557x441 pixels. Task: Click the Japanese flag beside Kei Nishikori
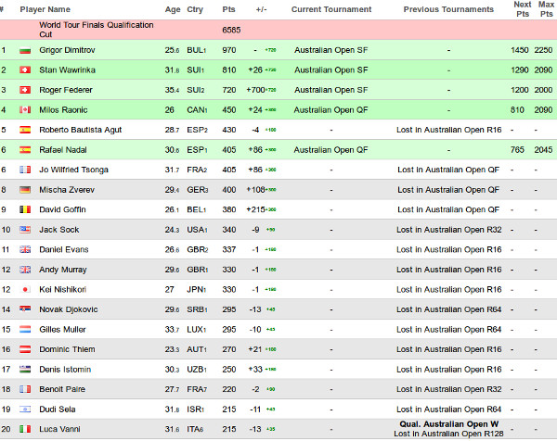coord(24,289)
